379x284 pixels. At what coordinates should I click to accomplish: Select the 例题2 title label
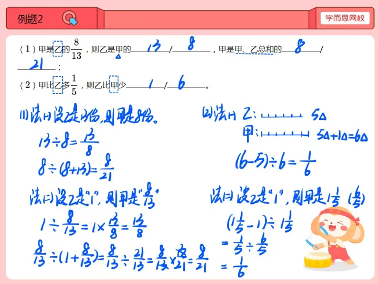click(x=30, y=19)
